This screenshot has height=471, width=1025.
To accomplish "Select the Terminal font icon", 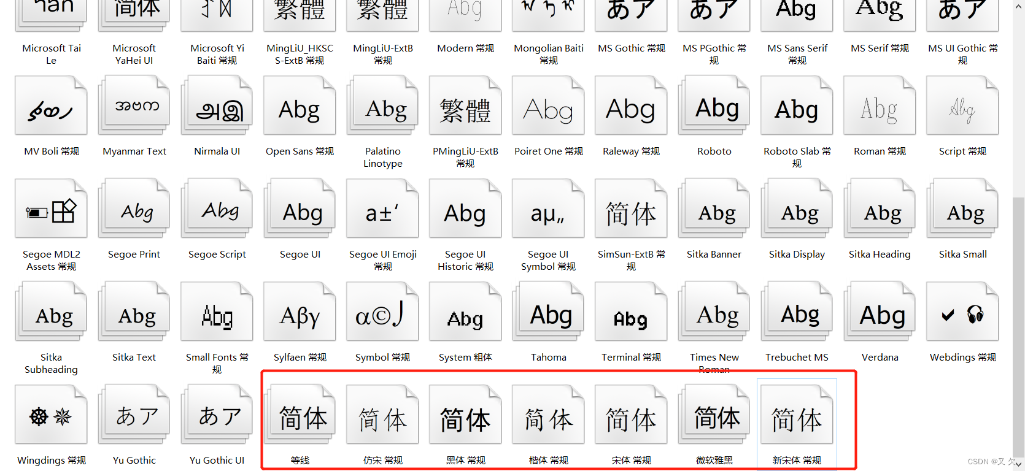I will tap(631, 311).
